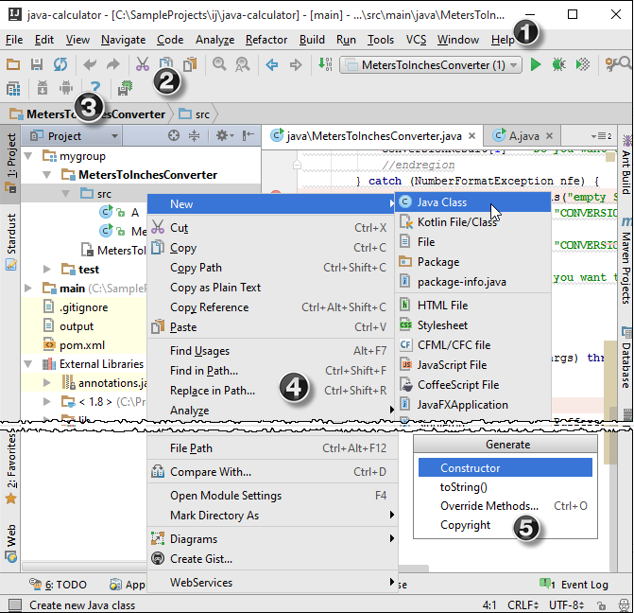The width and height of the screenshot is (634, 613).
Task: Select Java Class from New submenu
Action: 441,202
